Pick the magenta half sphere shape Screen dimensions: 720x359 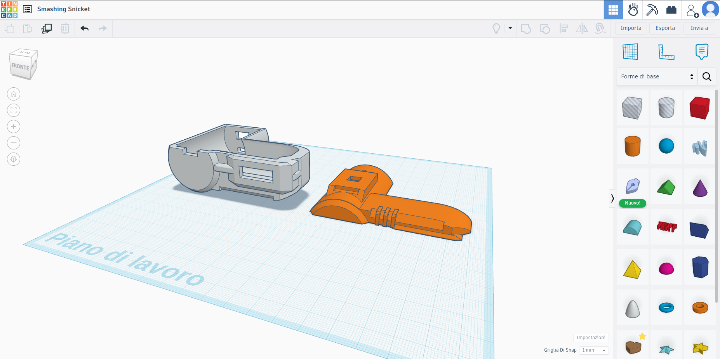tap(666, 269)
